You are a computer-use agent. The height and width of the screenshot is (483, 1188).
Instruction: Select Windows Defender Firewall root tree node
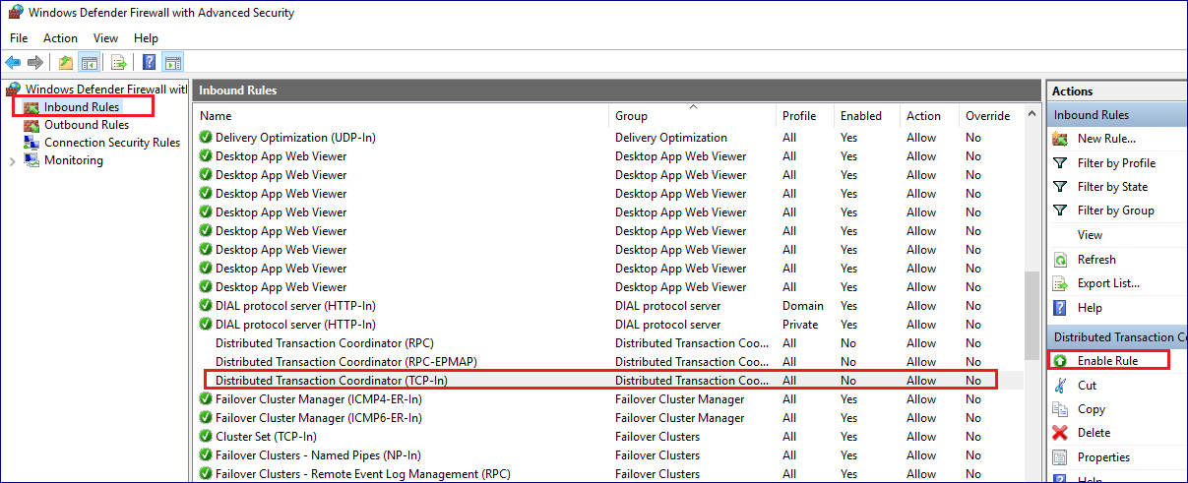coord(104,89)
